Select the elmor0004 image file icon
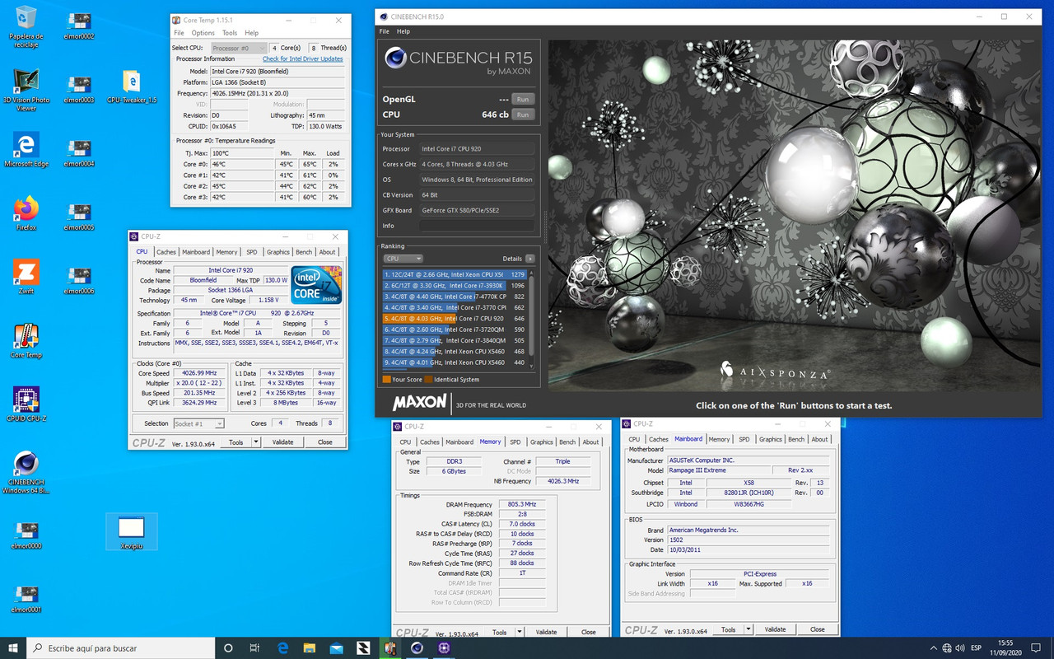 (79, 153)
